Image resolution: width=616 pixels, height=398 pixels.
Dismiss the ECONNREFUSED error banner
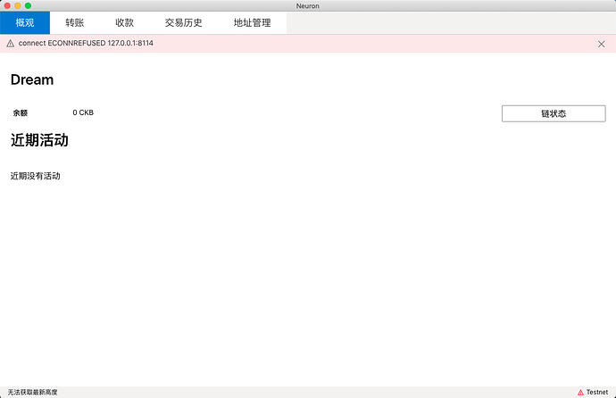[601, 44]
